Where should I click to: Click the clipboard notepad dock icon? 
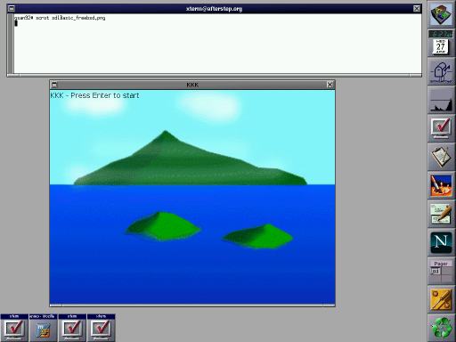[441, 157]
